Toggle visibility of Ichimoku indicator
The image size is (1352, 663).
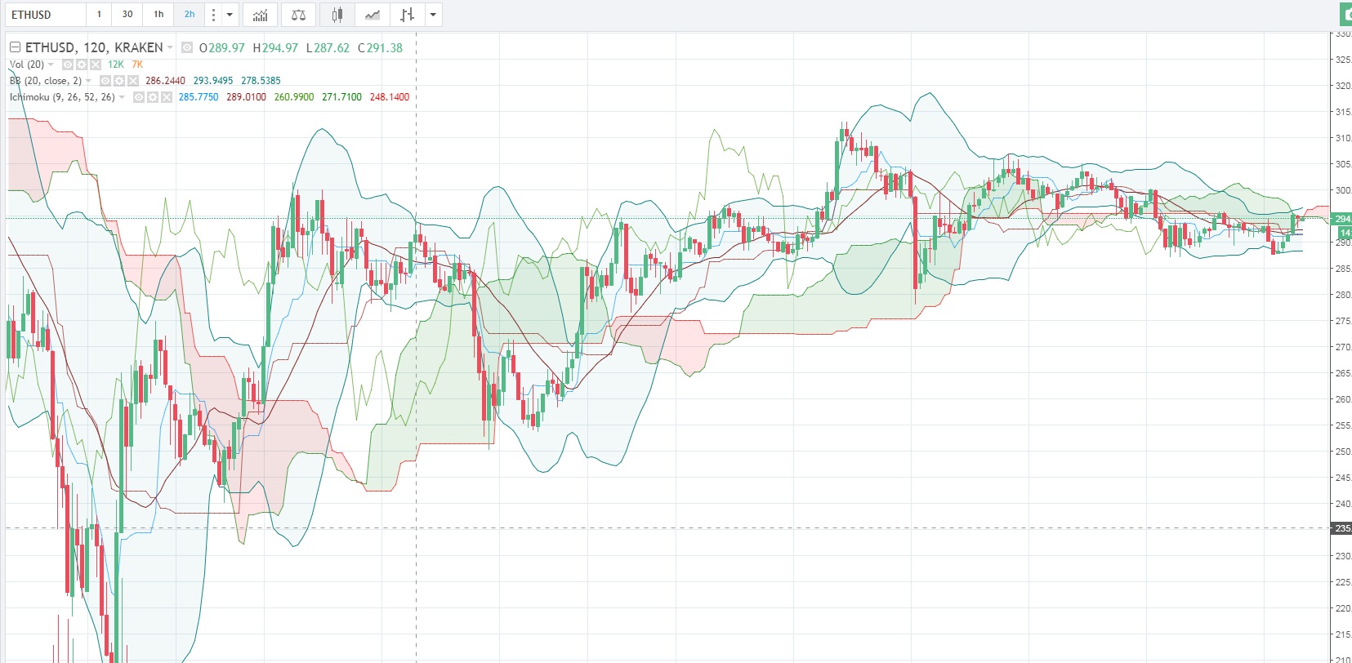[139, 97]
